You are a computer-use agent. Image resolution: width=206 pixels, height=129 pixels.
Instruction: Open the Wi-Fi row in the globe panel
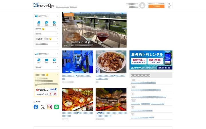[x=47, y=39]
